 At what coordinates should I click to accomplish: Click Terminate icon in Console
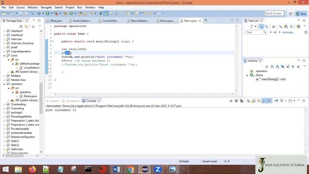coord(231,101)
